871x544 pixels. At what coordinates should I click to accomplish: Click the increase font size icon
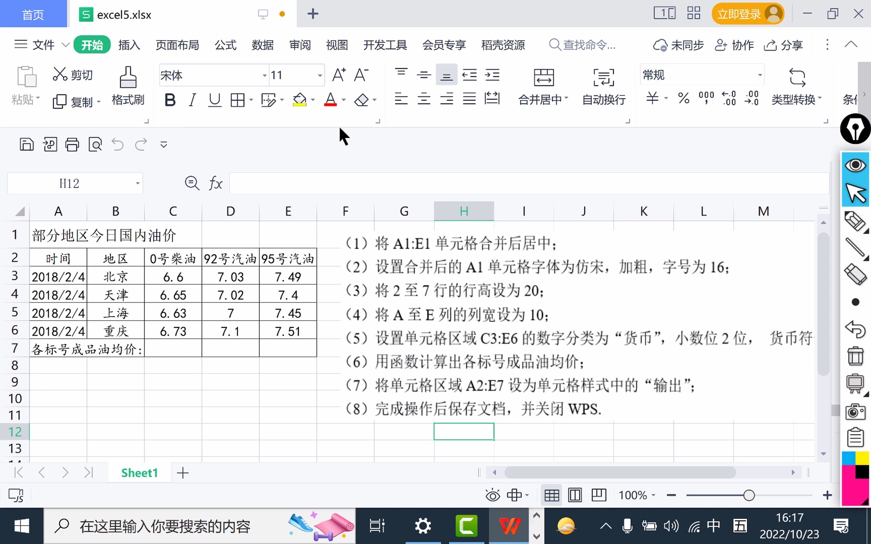click(x=339, y=75)
